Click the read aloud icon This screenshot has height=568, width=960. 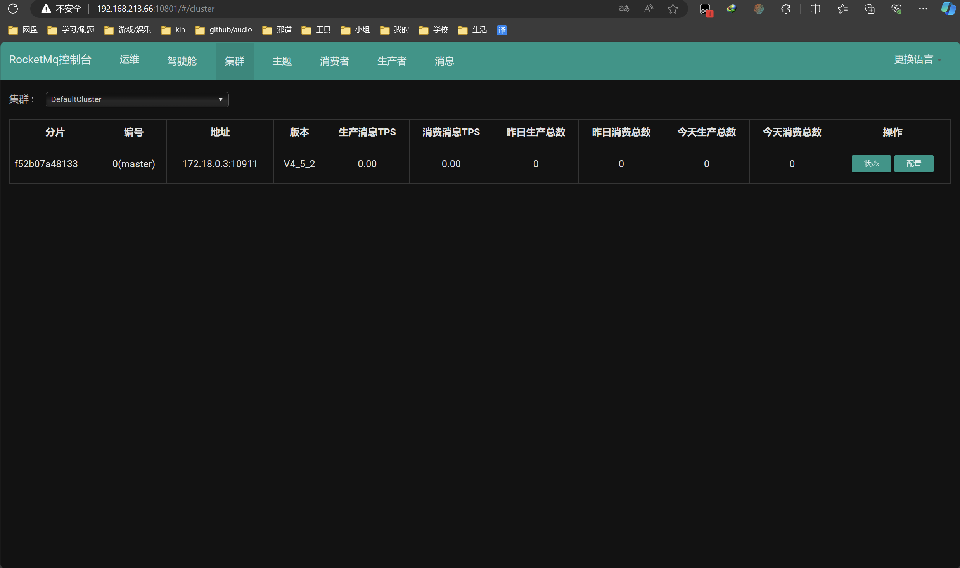coord(648,9)
